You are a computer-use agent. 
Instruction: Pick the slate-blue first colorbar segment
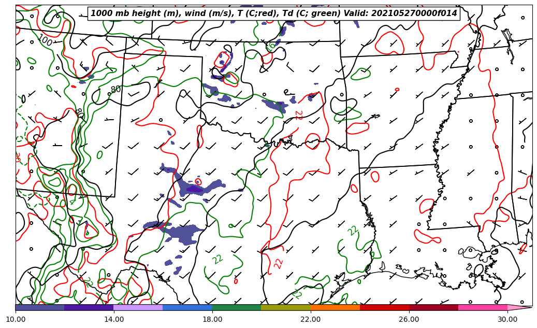[40, 307]
